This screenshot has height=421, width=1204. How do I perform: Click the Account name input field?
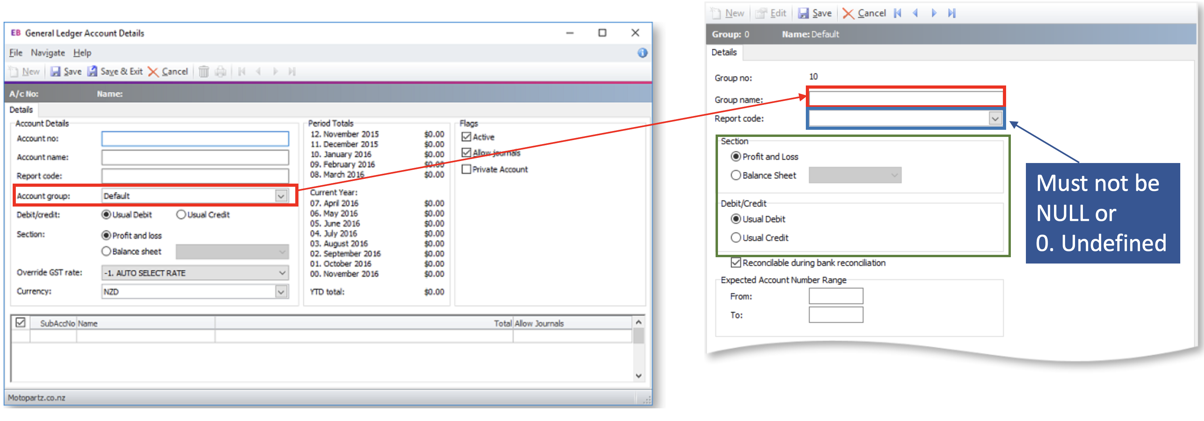pyautogui.click(x=195, y=157)
